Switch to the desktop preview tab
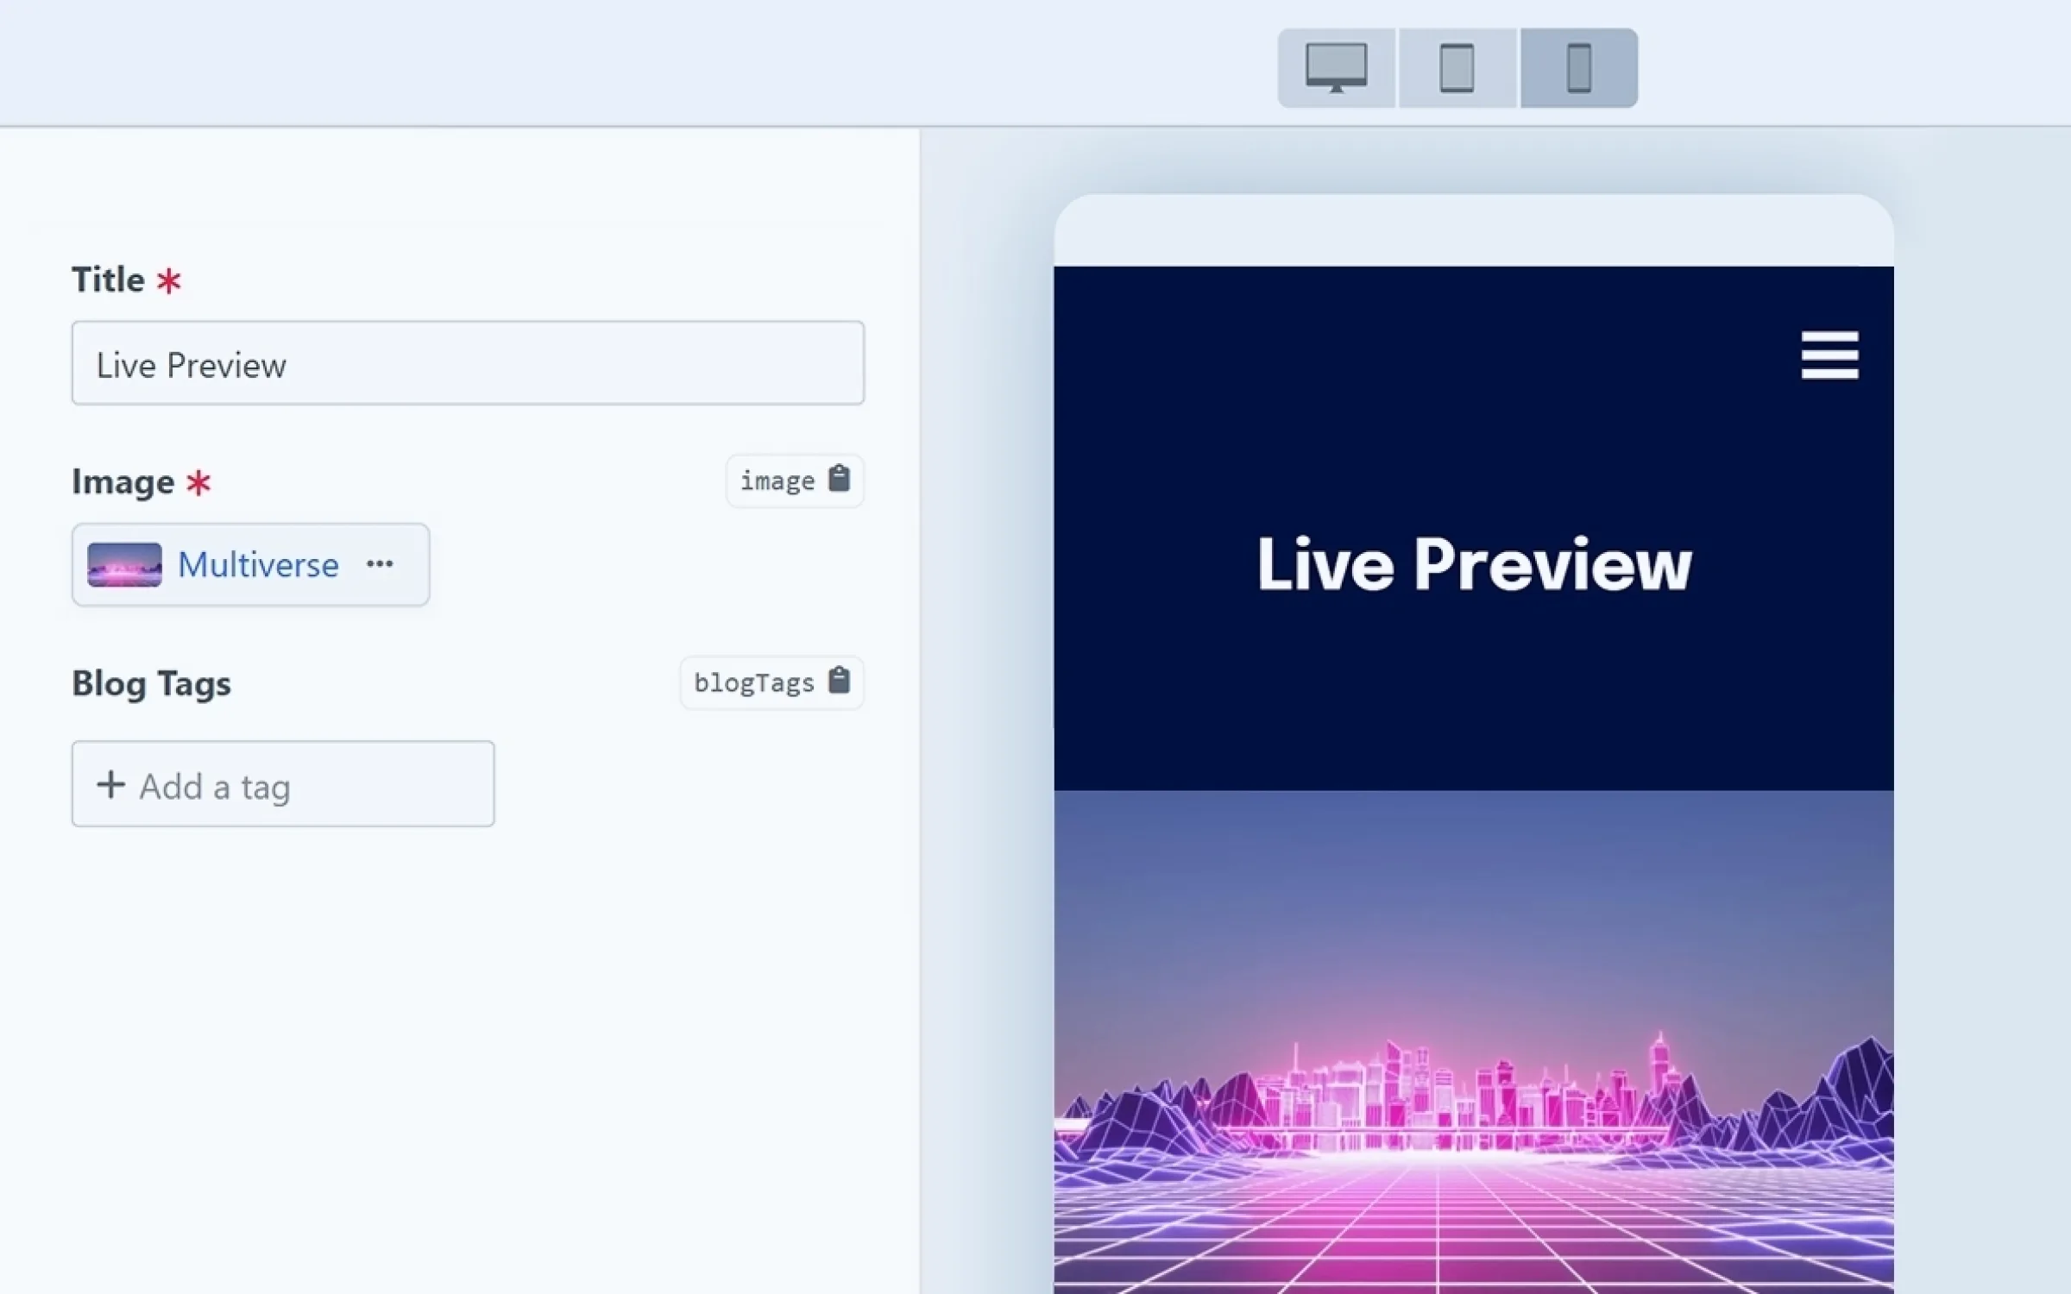Viewport: 2071px width, 1294px height. tap(1336, 67)
